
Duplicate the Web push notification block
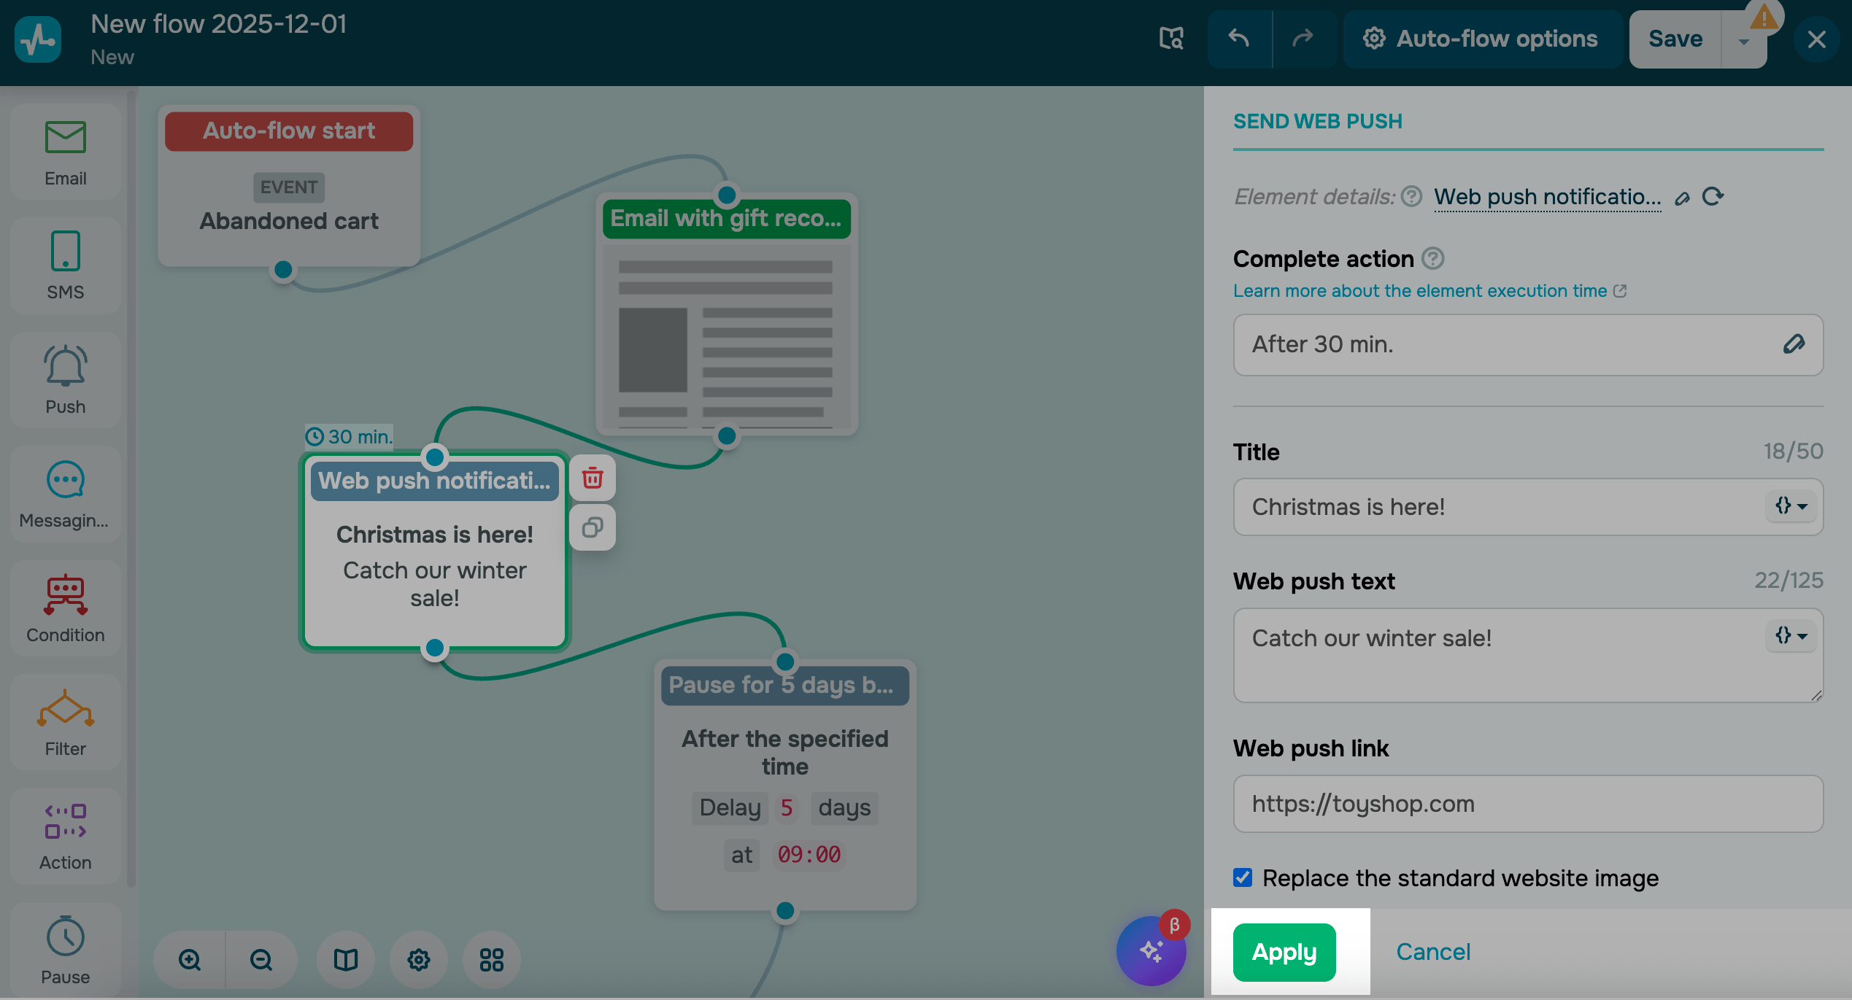pos(593,527)
